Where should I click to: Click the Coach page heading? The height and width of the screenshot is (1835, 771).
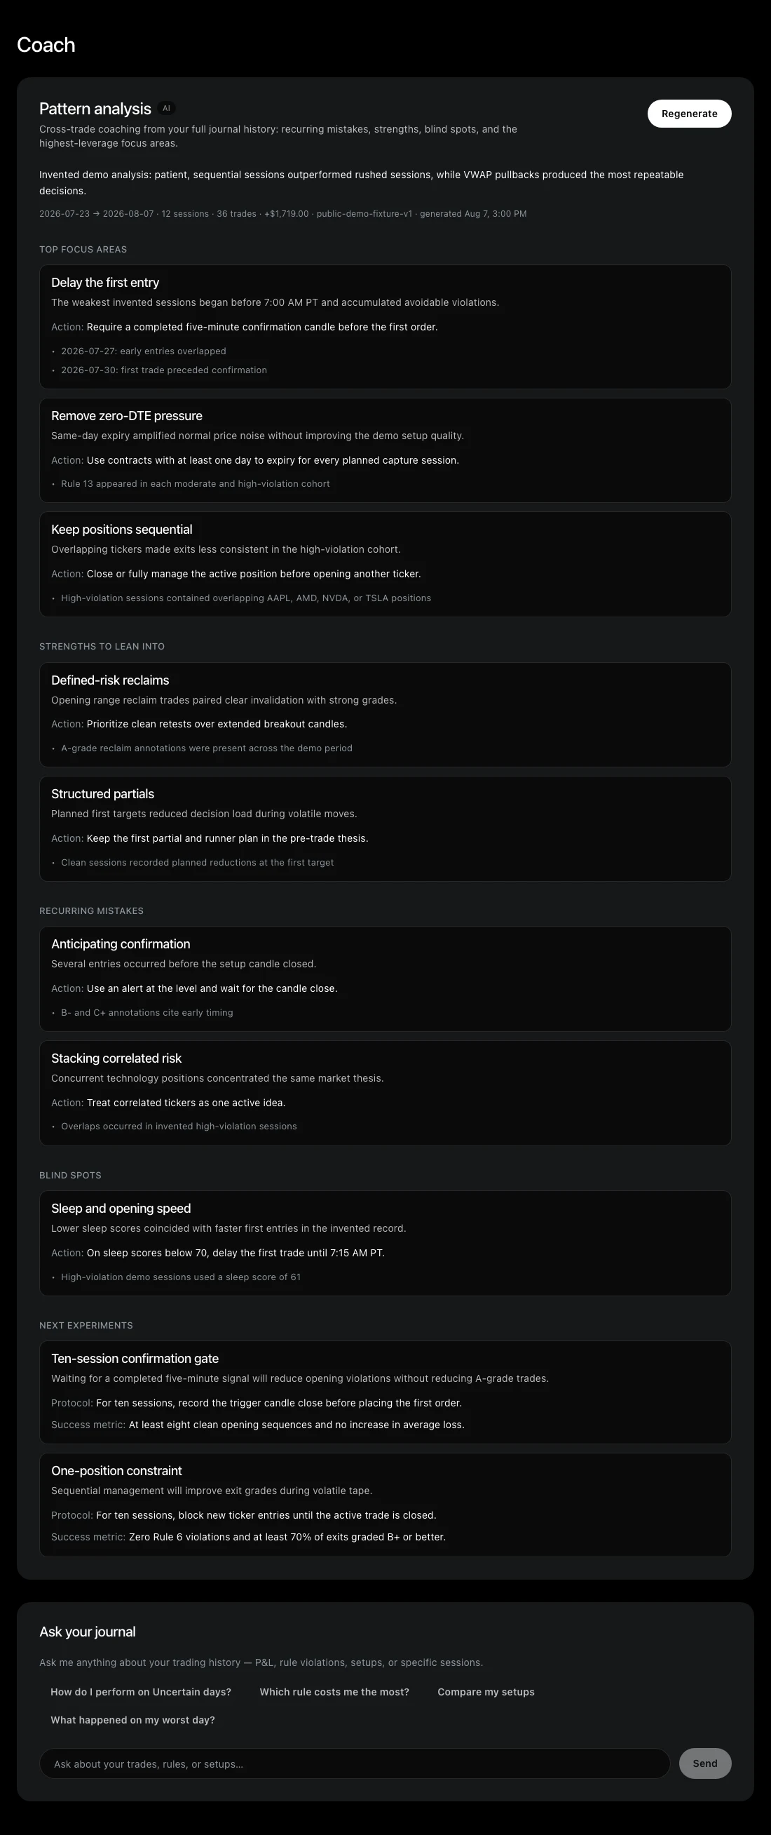click(46, 45)
